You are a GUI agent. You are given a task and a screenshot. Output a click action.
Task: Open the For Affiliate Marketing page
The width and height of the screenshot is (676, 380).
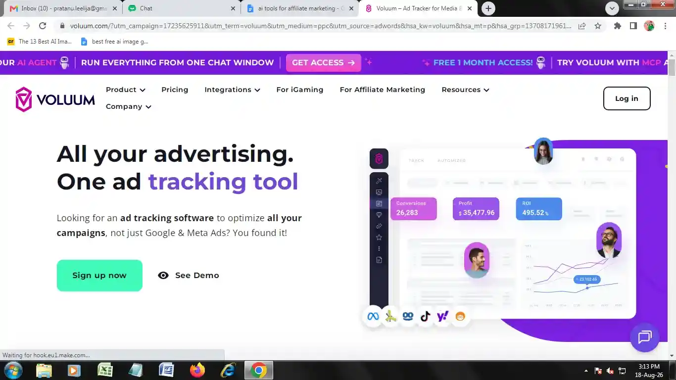(383, 90)
